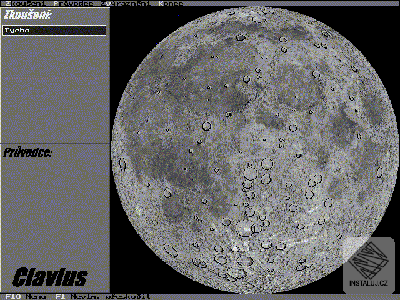
Task: Select small crater Kepler in the west
Action: tap(167, 130)
